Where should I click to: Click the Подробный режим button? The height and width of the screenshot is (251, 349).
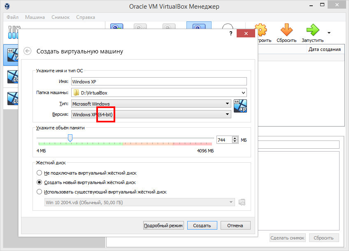click(x=163, y=226)
